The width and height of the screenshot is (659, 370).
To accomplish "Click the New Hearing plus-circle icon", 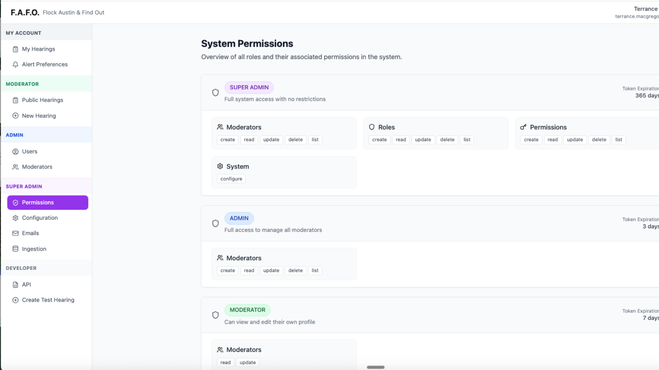I will (15, 116).
